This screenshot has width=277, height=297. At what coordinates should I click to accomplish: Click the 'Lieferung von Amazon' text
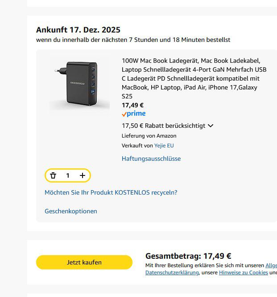pos(149,136)
